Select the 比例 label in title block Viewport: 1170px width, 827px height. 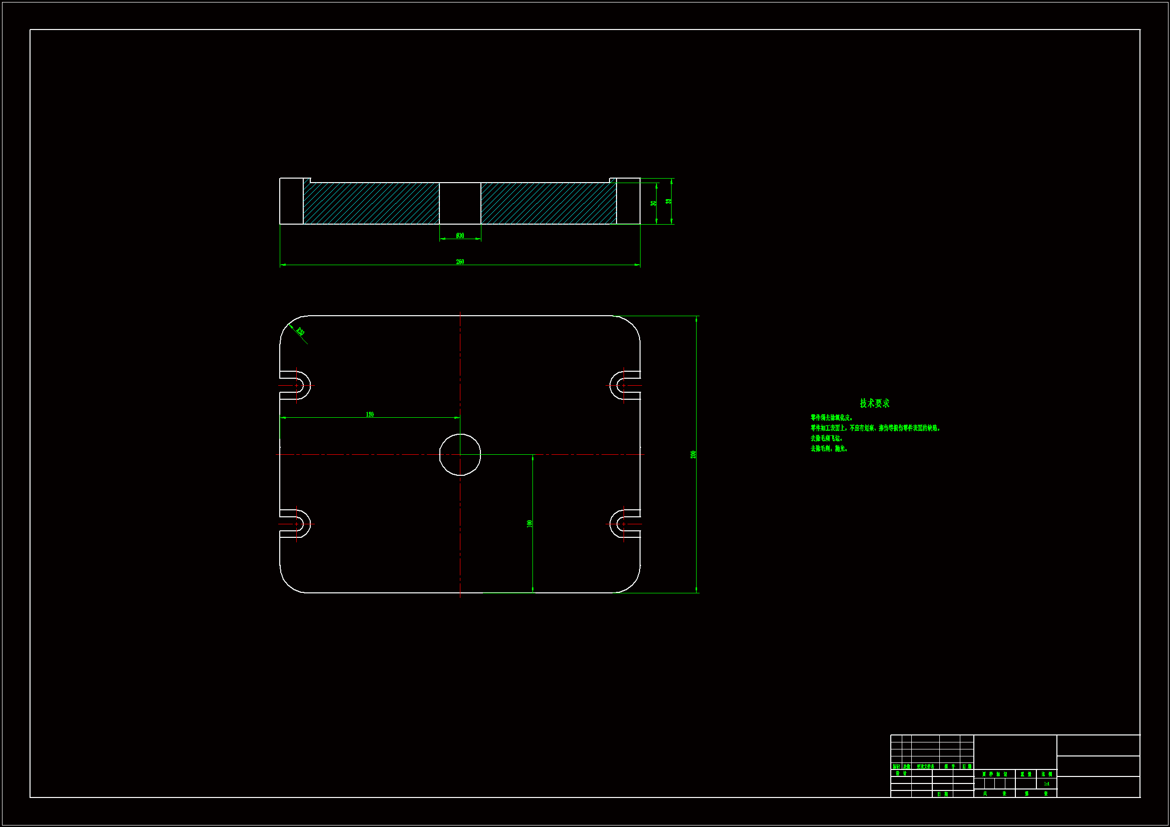[x=1047, y=774]
